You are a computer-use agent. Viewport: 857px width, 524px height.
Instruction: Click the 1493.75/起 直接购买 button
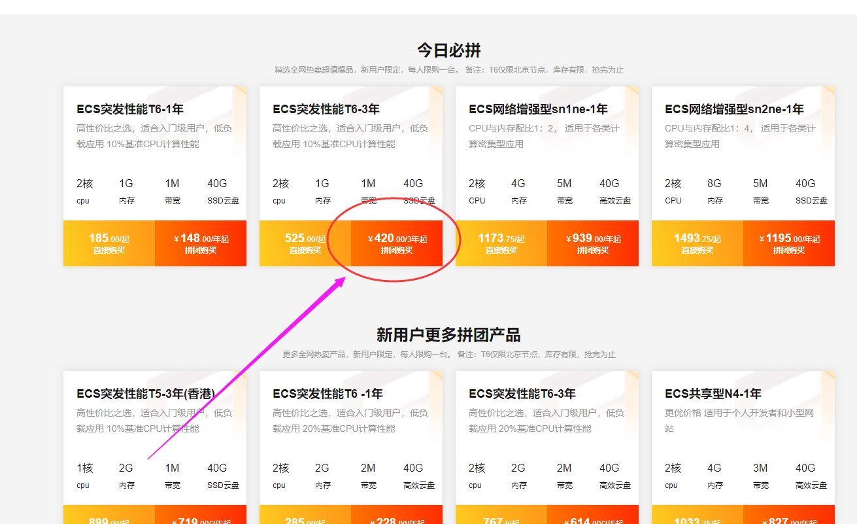point(697,243)
